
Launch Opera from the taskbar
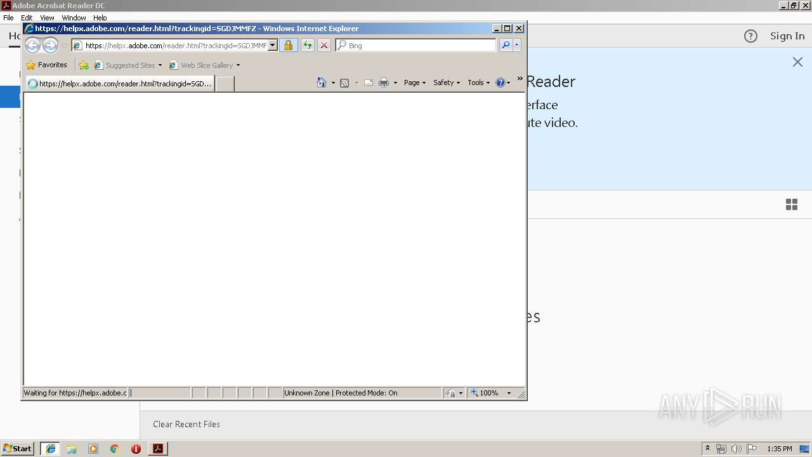point(136,449)
